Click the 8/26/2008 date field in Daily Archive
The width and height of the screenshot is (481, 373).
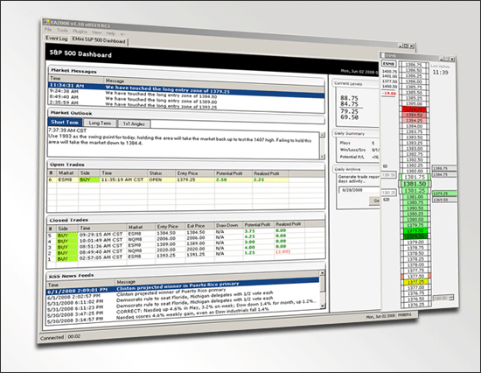[359, 190]
